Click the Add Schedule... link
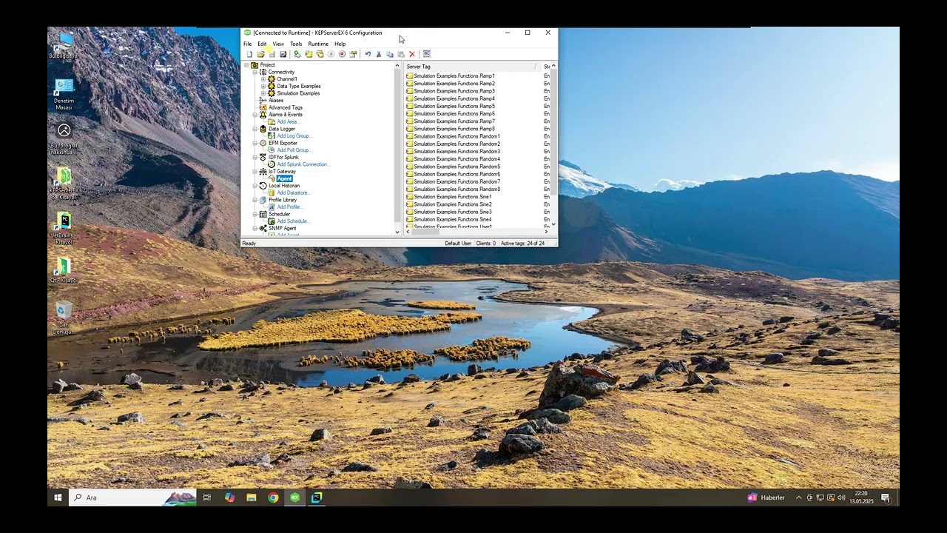Image resolution: width=947 pixels, height=533 pixels. pyautogui.click(x=294, y=221)
